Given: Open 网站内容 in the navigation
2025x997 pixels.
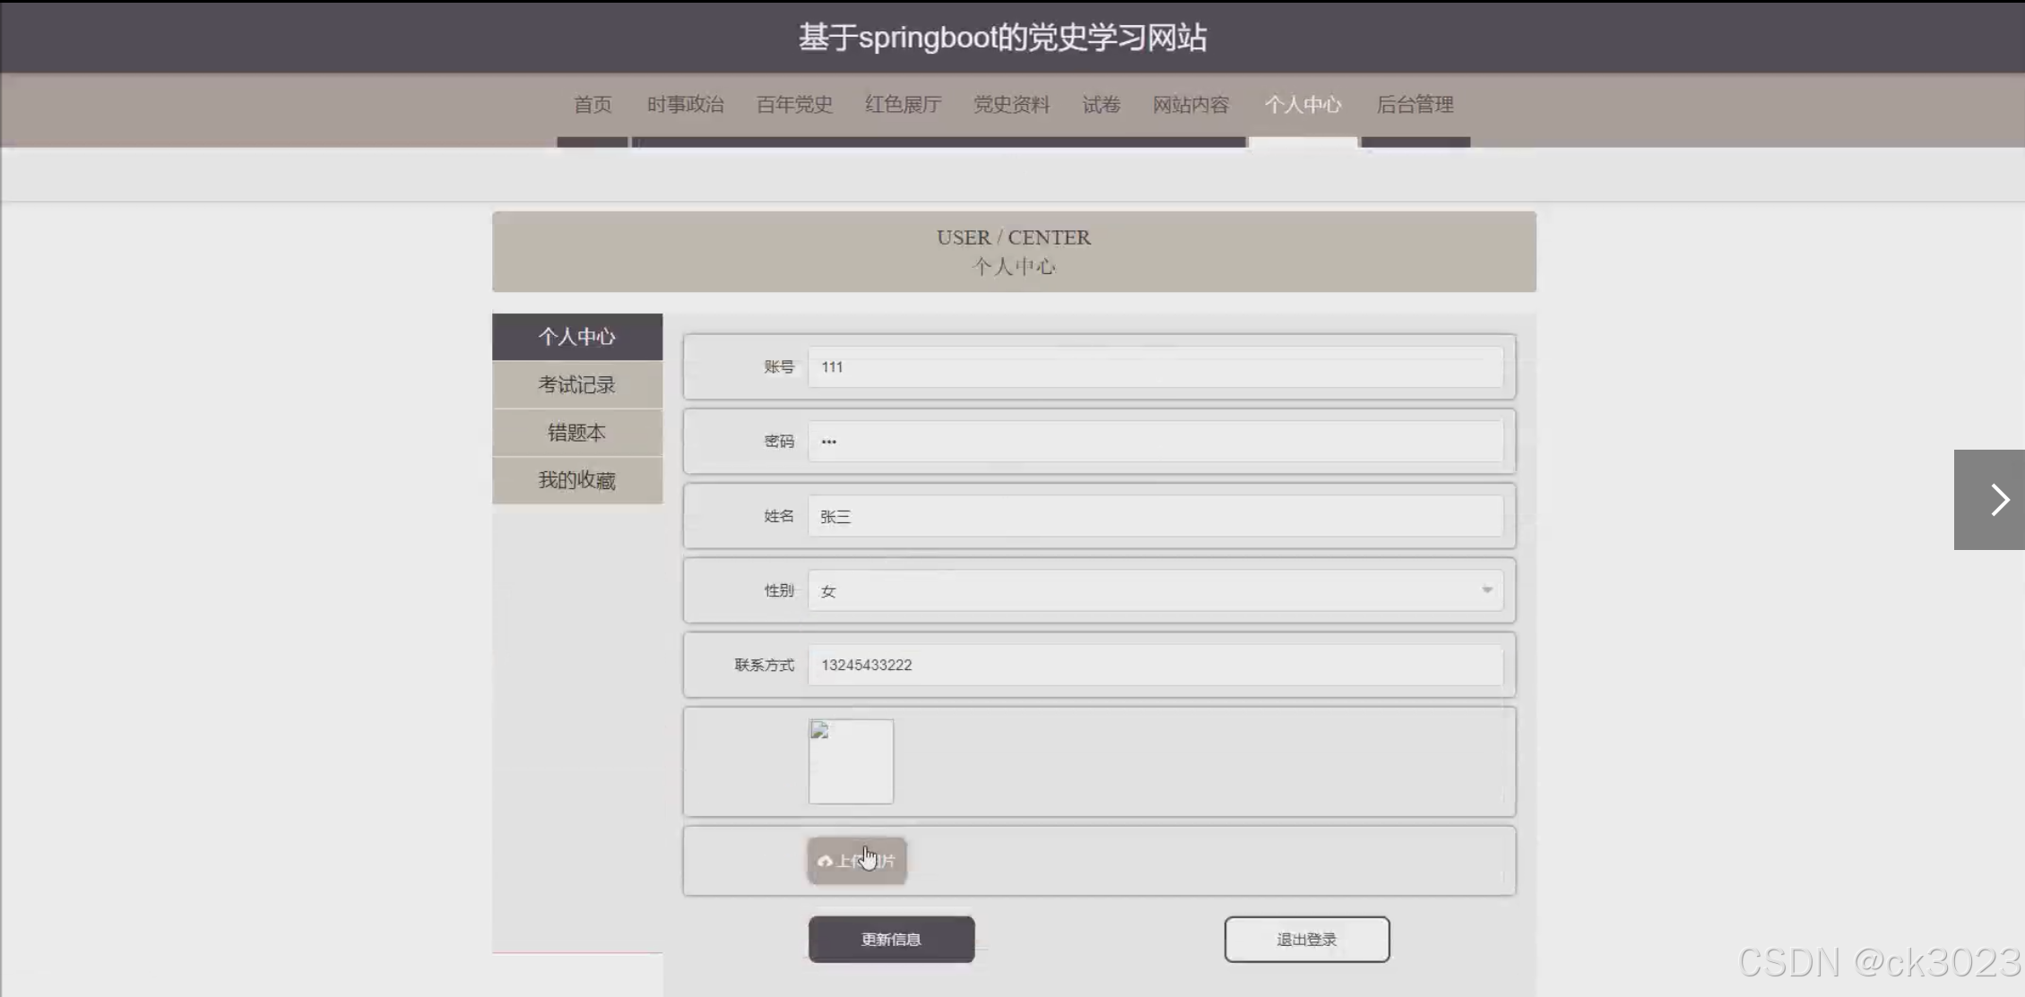Looking at the screenshot, I should 1190,105.
